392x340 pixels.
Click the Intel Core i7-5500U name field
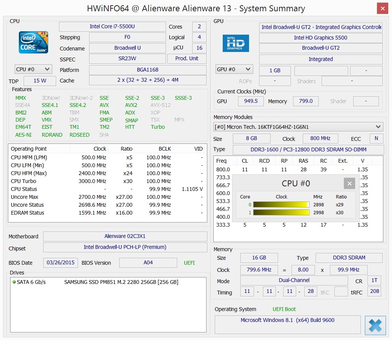[x=112, y=26]
